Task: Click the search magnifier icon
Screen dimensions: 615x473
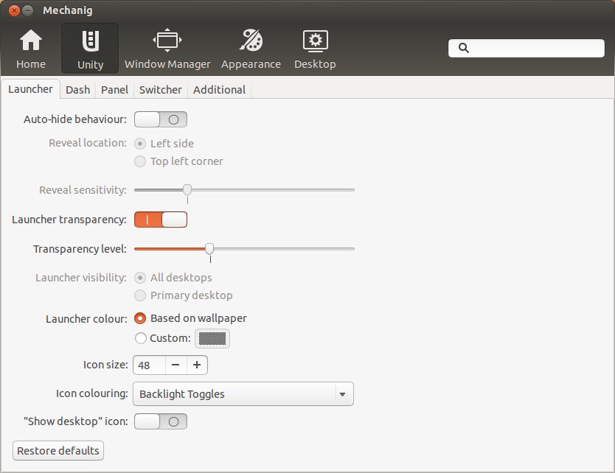Action: [x=464, y=48]
